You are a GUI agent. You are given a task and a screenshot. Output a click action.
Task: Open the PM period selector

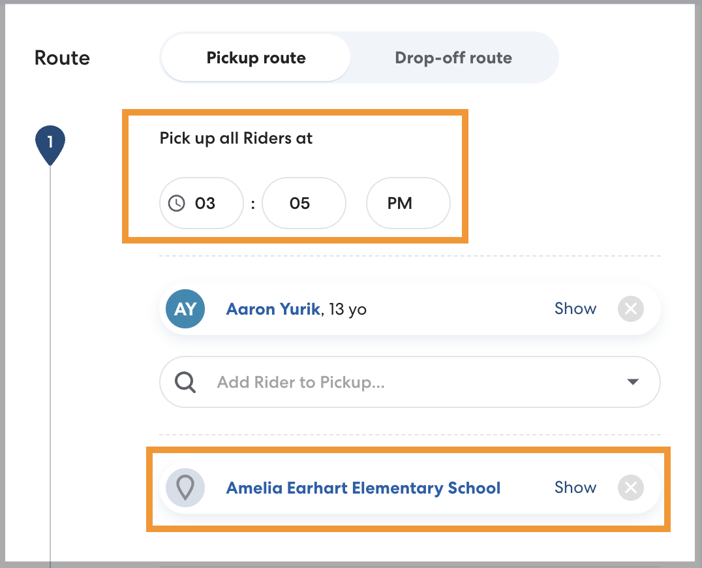click(x=408, y=203)
